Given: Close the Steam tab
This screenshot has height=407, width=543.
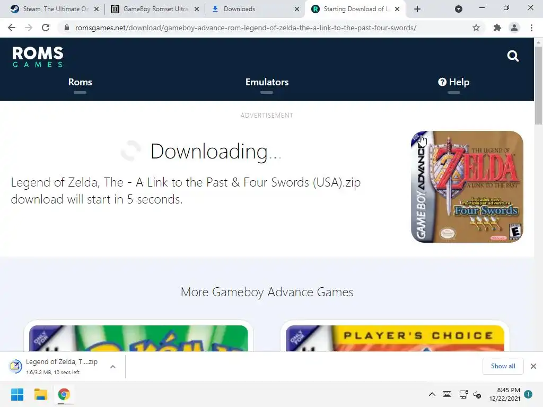Looking at the screenshot, I should click(97, 9).
